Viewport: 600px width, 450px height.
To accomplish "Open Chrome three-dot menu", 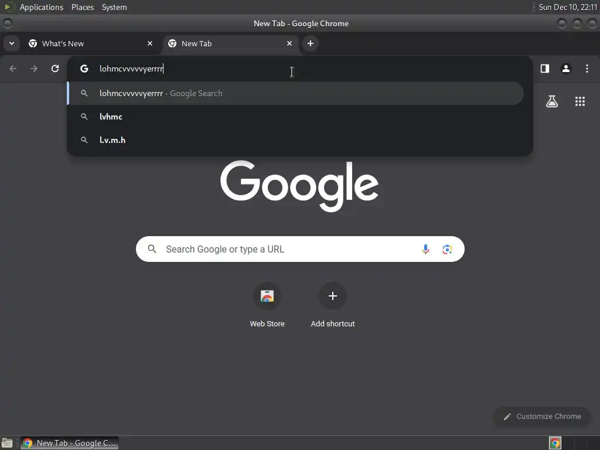I will click(587, 69).
